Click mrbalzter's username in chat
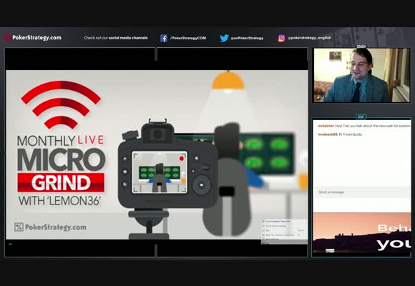This screenshot has height=286, width=415. [326, 126]
